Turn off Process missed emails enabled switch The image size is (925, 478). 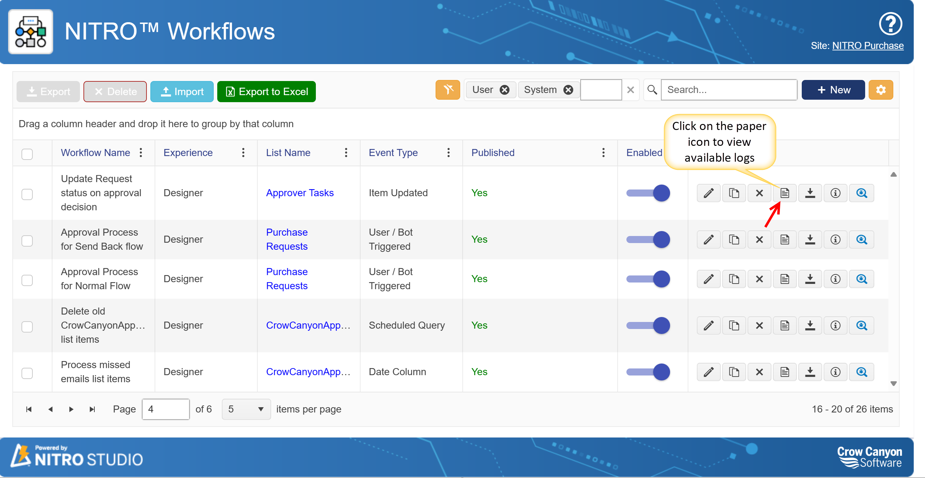pos(648,372)
